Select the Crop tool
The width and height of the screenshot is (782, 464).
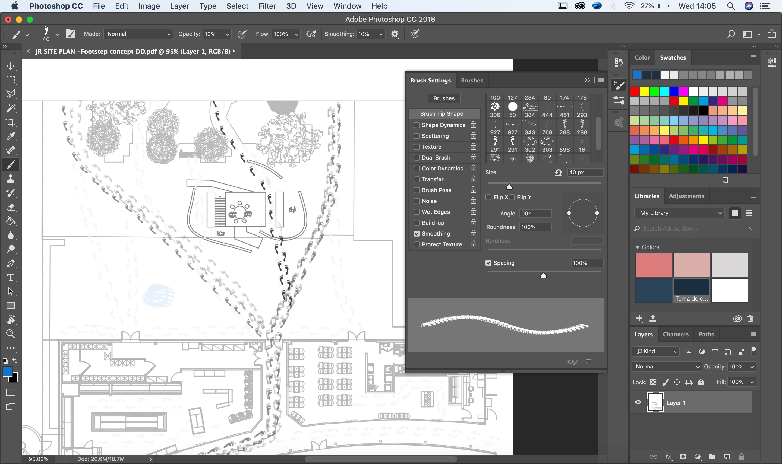11,122
